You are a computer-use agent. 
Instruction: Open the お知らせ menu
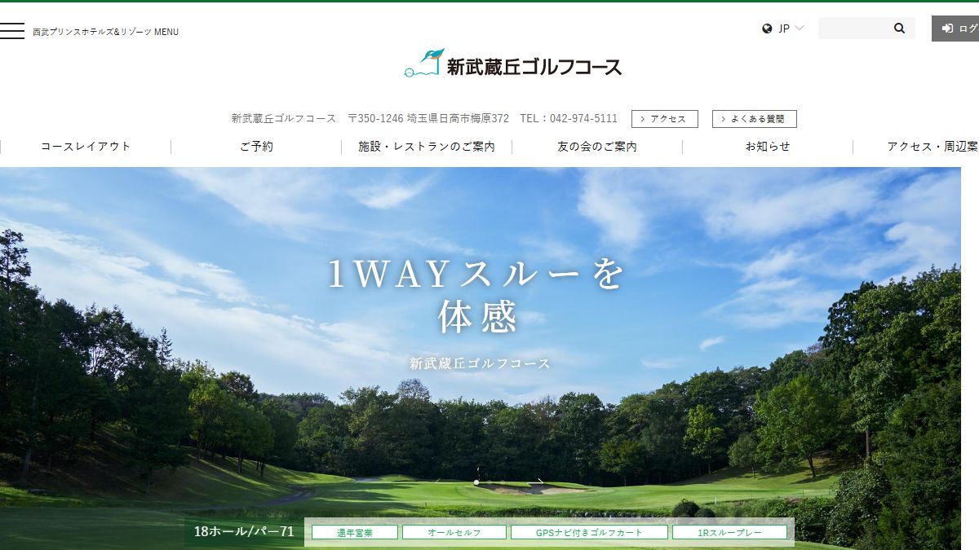768,147
